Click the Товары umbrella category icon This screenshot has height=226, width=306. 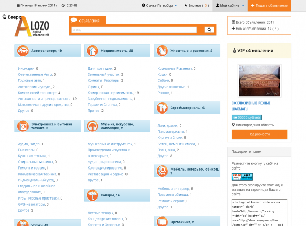tap(92, 195)
